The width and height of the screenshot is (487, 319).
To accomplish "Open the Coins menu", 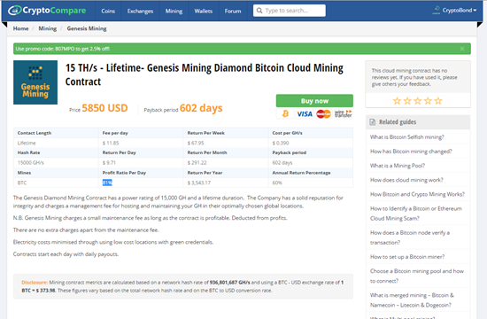I will click(108, 12).
